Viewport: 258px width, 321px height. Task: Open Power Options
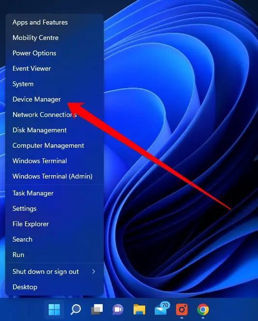[x=34, y=53]
